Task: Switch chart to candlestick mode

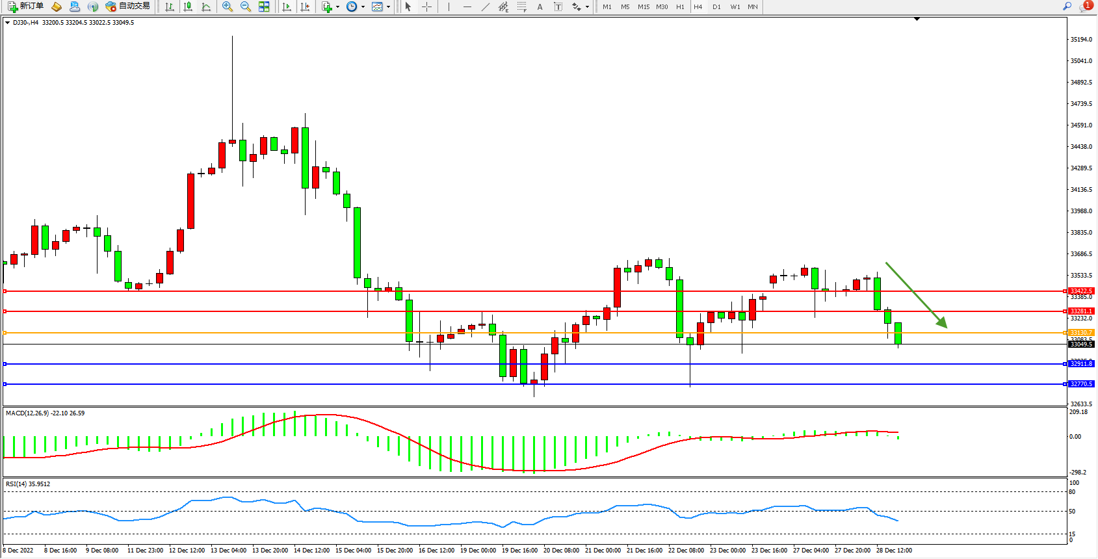Action: pyautogui.click(x=188, y=6)
